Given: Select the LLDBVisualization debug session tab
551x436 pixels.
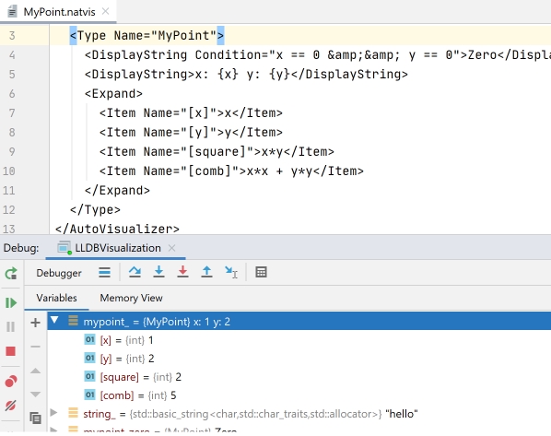Looking at the screenshot, I should pyautogui.click(x=115, y=248).
